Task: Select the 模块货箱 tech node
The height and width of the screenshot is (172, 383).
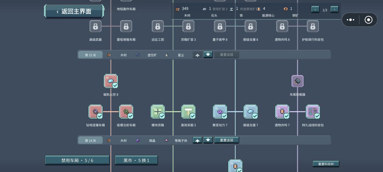Action: tap(158, 112)
